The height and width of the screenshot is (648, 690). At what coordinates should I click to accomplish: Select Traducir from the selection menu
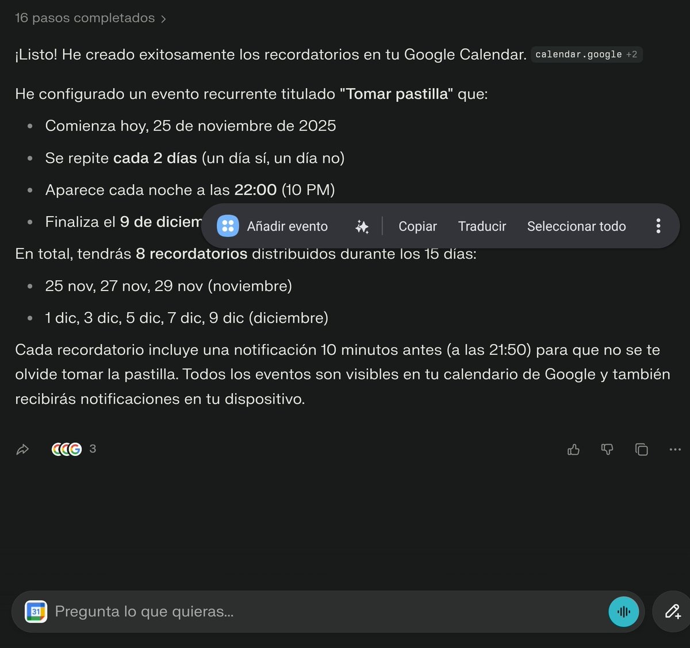(482, 227)
